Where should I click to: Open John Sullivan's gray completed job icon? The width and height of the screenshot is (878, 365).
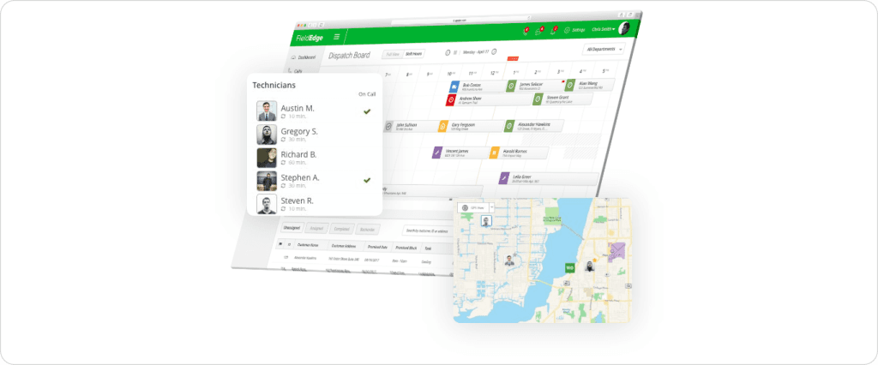point(388,127)
